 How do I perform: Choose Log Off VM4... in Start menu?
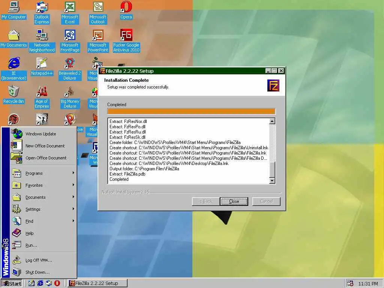(x=43, y=260)
